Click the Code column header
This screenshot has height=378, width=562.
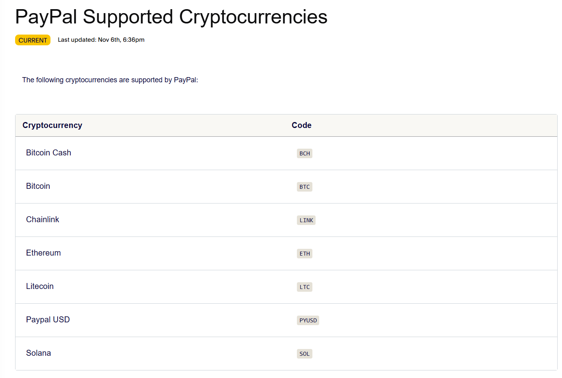pyautogui.click(x=301, y=125)
